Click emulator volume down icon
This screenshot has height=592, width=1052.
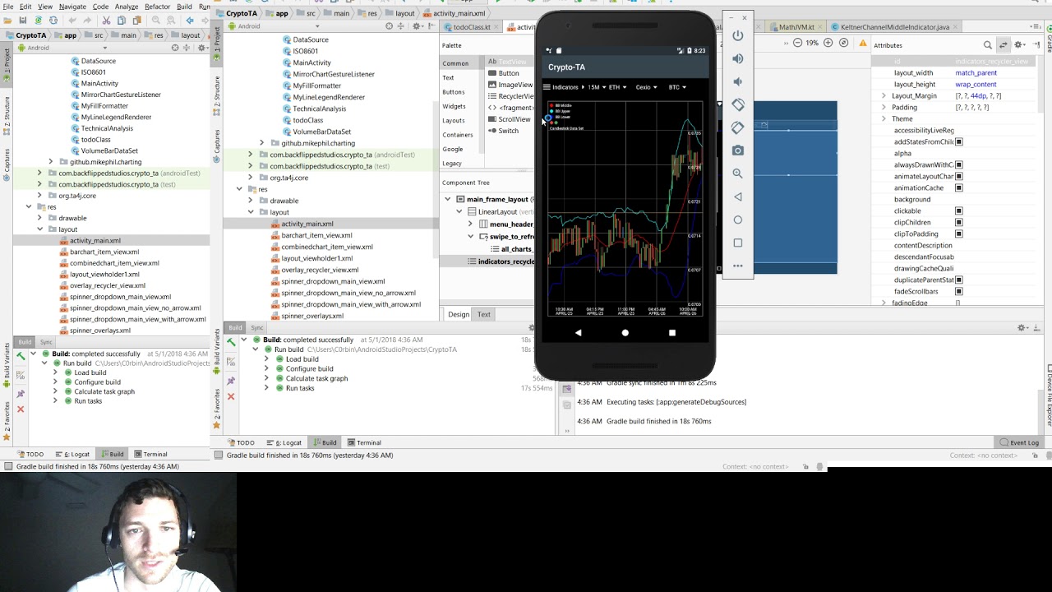pos(737,81)
